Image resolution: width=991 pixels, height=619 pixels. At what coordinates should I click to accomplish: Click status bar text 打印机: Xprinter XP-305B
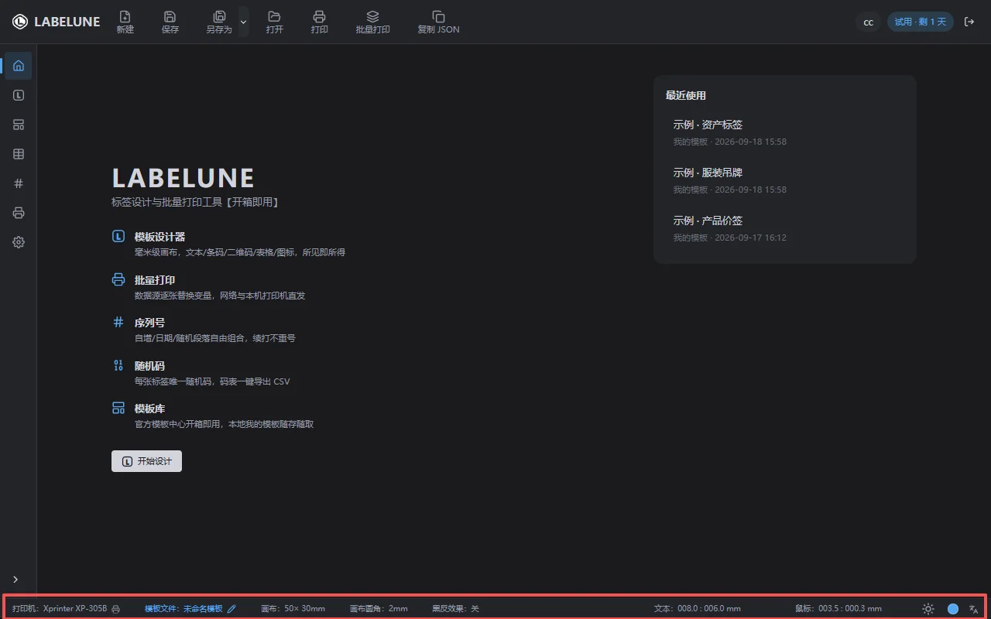[x=60, y=609]
